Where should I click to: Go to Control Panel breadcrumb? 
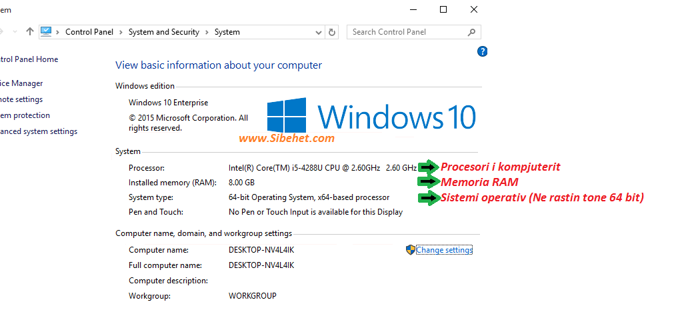tap(89, 32)
